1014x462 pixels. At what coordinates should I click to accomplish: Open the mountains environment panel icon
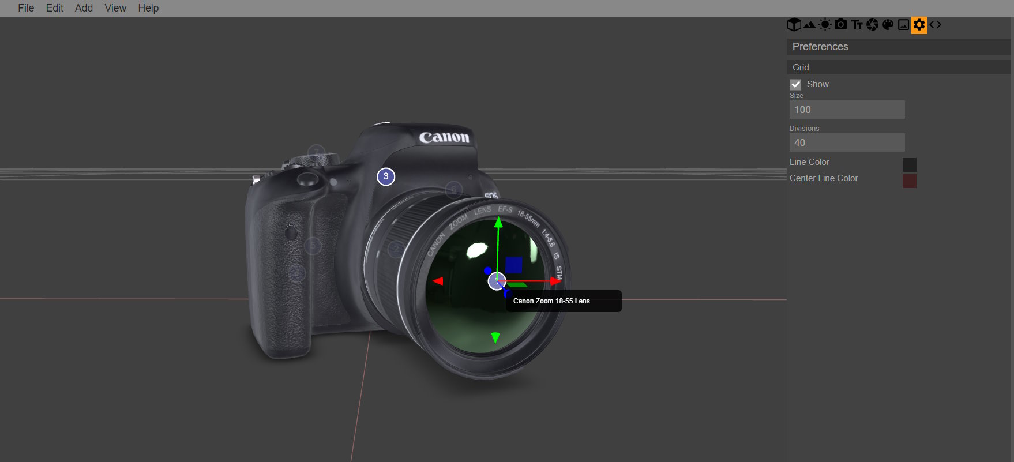click(809, 24)
